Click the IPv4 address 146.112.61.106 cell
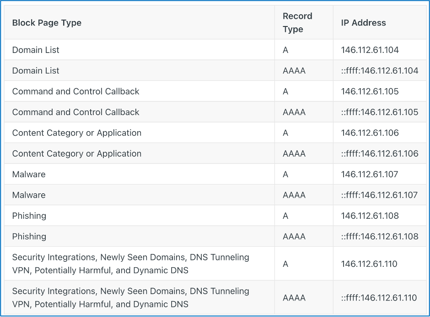The height and width of the screenshot is (317, 430). point(370,133)
